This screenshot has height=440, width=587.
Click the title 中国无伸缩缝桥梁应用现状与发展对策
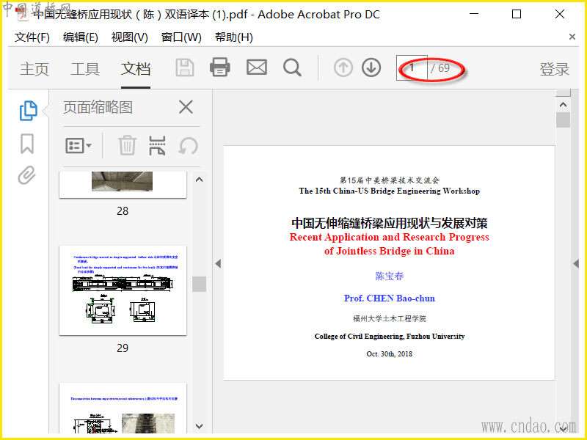390,223
